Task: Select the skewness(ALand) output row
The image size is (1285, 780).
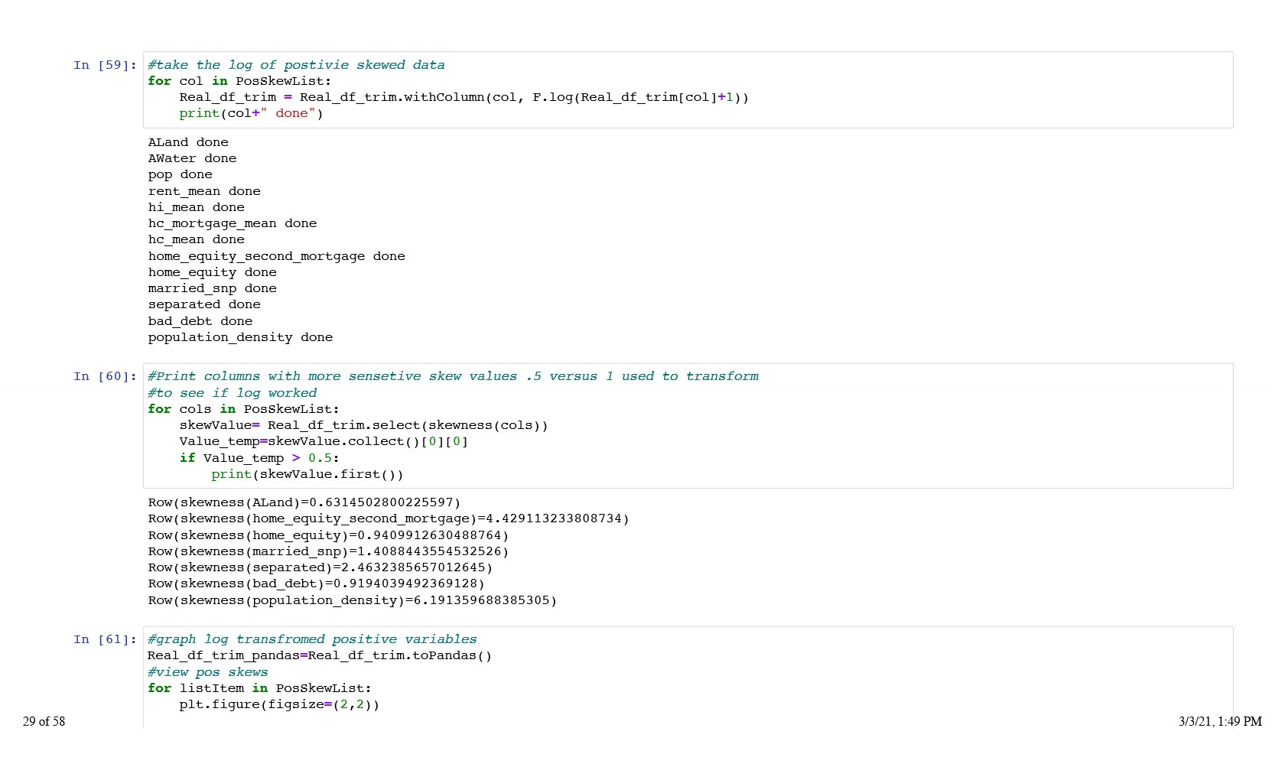Action: 304,502
